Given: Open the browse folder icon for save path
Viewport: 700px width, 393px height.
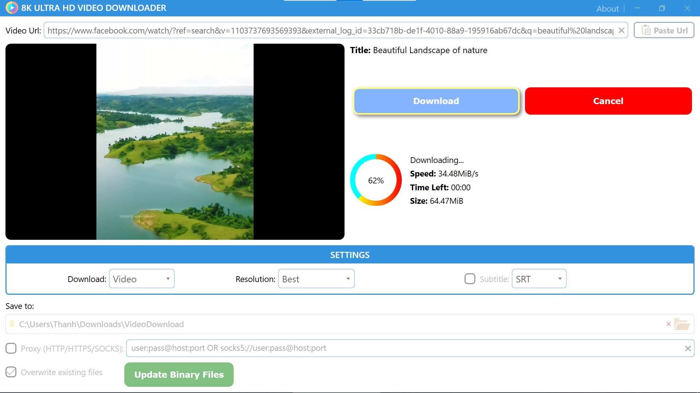Looking at the screenshot, I should tap(682, 324).
